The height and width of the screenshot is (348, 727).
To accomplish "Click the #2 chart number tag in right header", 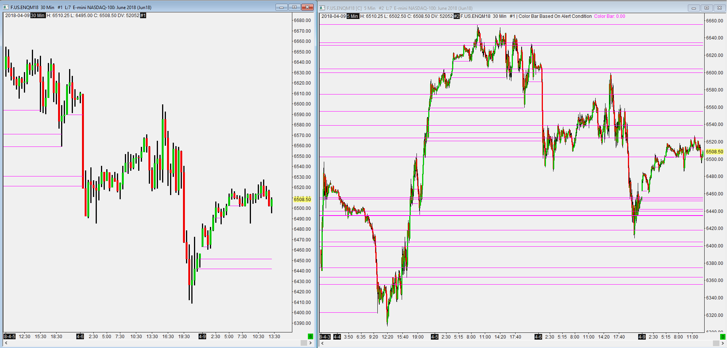I will coord(457,16).
